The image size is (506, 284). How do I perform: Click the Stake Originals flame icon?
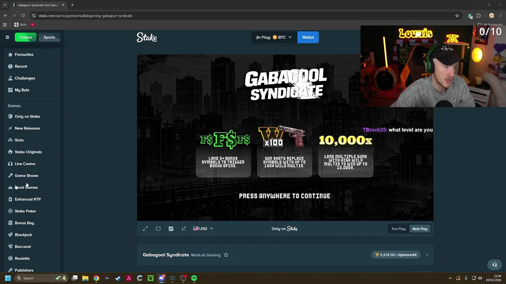pyautogui.click(x=10, y=152)
